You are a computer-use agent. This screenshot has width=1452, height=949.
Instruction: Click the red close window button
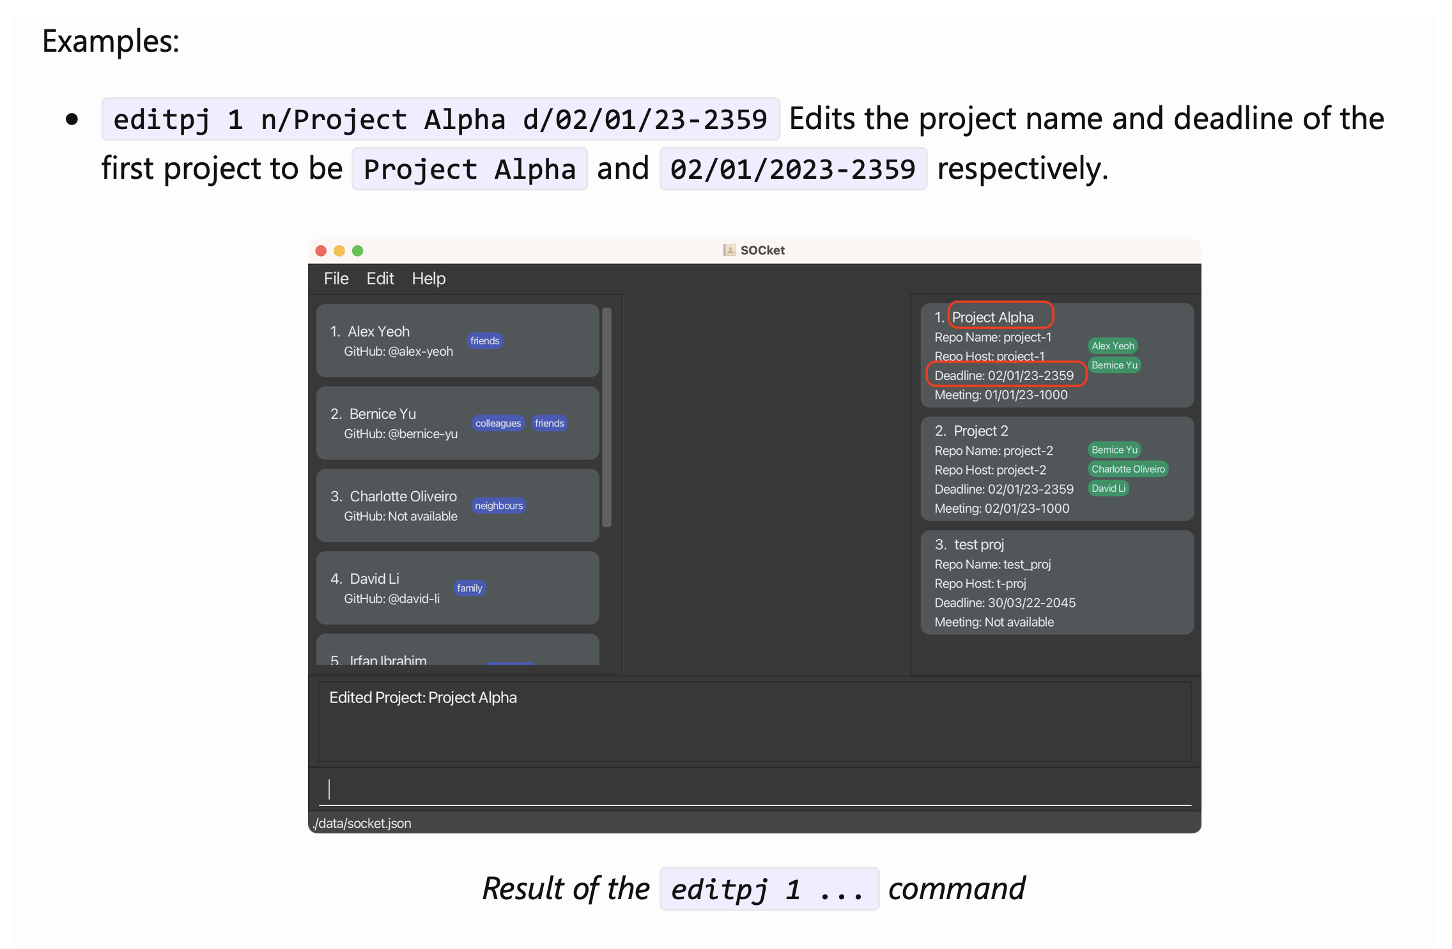(321, 251)
